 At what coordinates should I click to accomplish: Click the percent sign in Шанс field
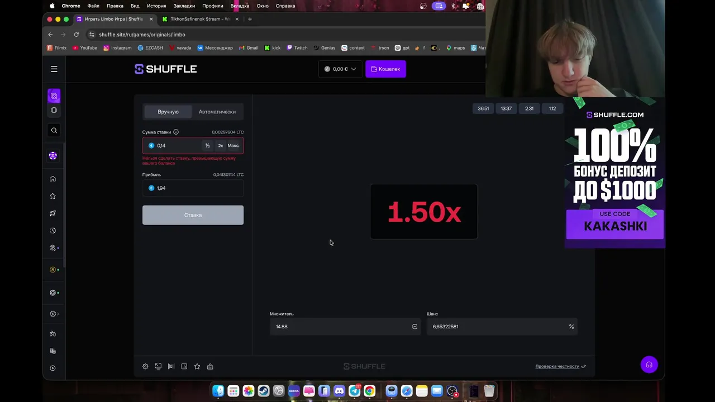coord(571,327)
